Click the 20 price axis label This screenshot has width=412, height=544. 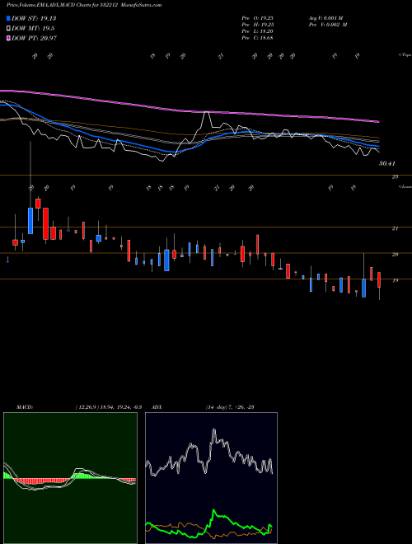(x=395, y=255)
